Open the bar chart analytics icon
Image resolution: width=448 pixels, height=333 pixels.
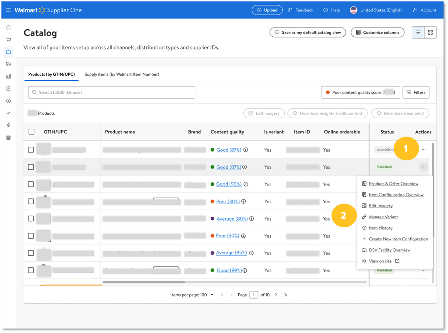(9, 76)
